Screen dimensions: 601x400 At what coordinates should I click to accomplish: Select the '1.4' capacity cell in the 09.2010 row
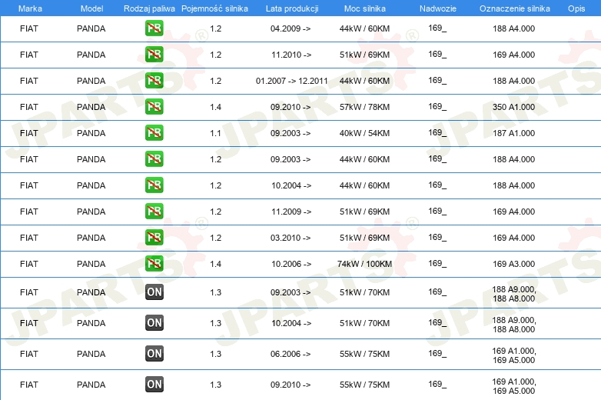click(215, 107)
